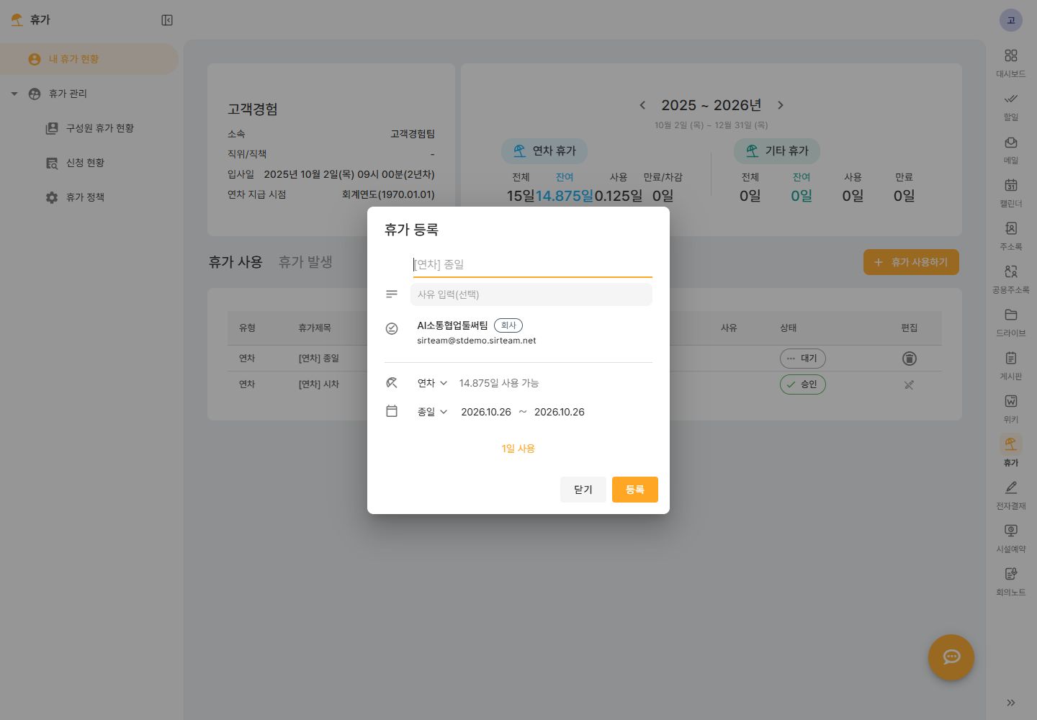Click the 등록 button
1037x720 pixels.
[635, 490]
